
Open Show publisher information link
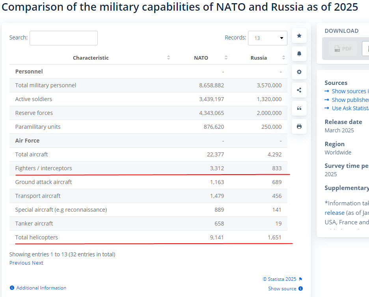[350, 100]
